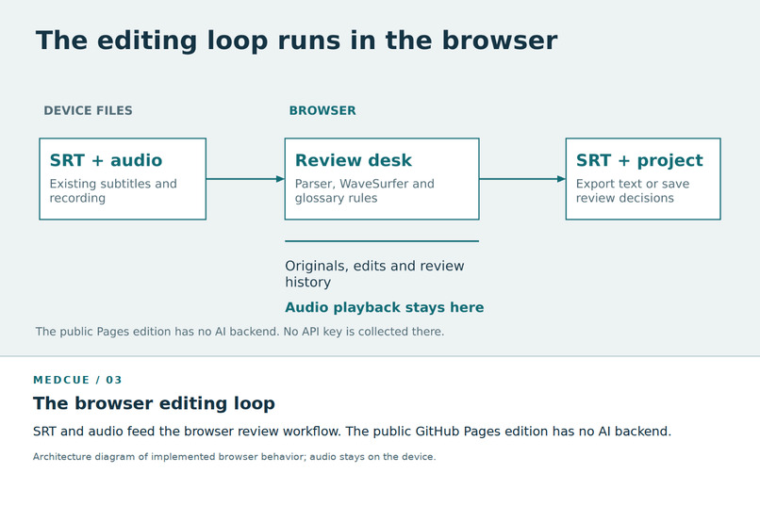Image resolution: width=760 pixels, height=506 pixels.
Task: Click the 'Review desk' box title
Action: coord(354,160)
